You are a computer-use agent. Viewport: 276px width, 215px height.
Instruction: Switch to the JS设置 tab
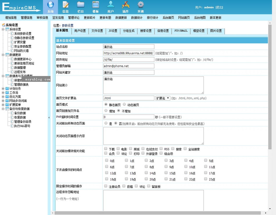113,31
